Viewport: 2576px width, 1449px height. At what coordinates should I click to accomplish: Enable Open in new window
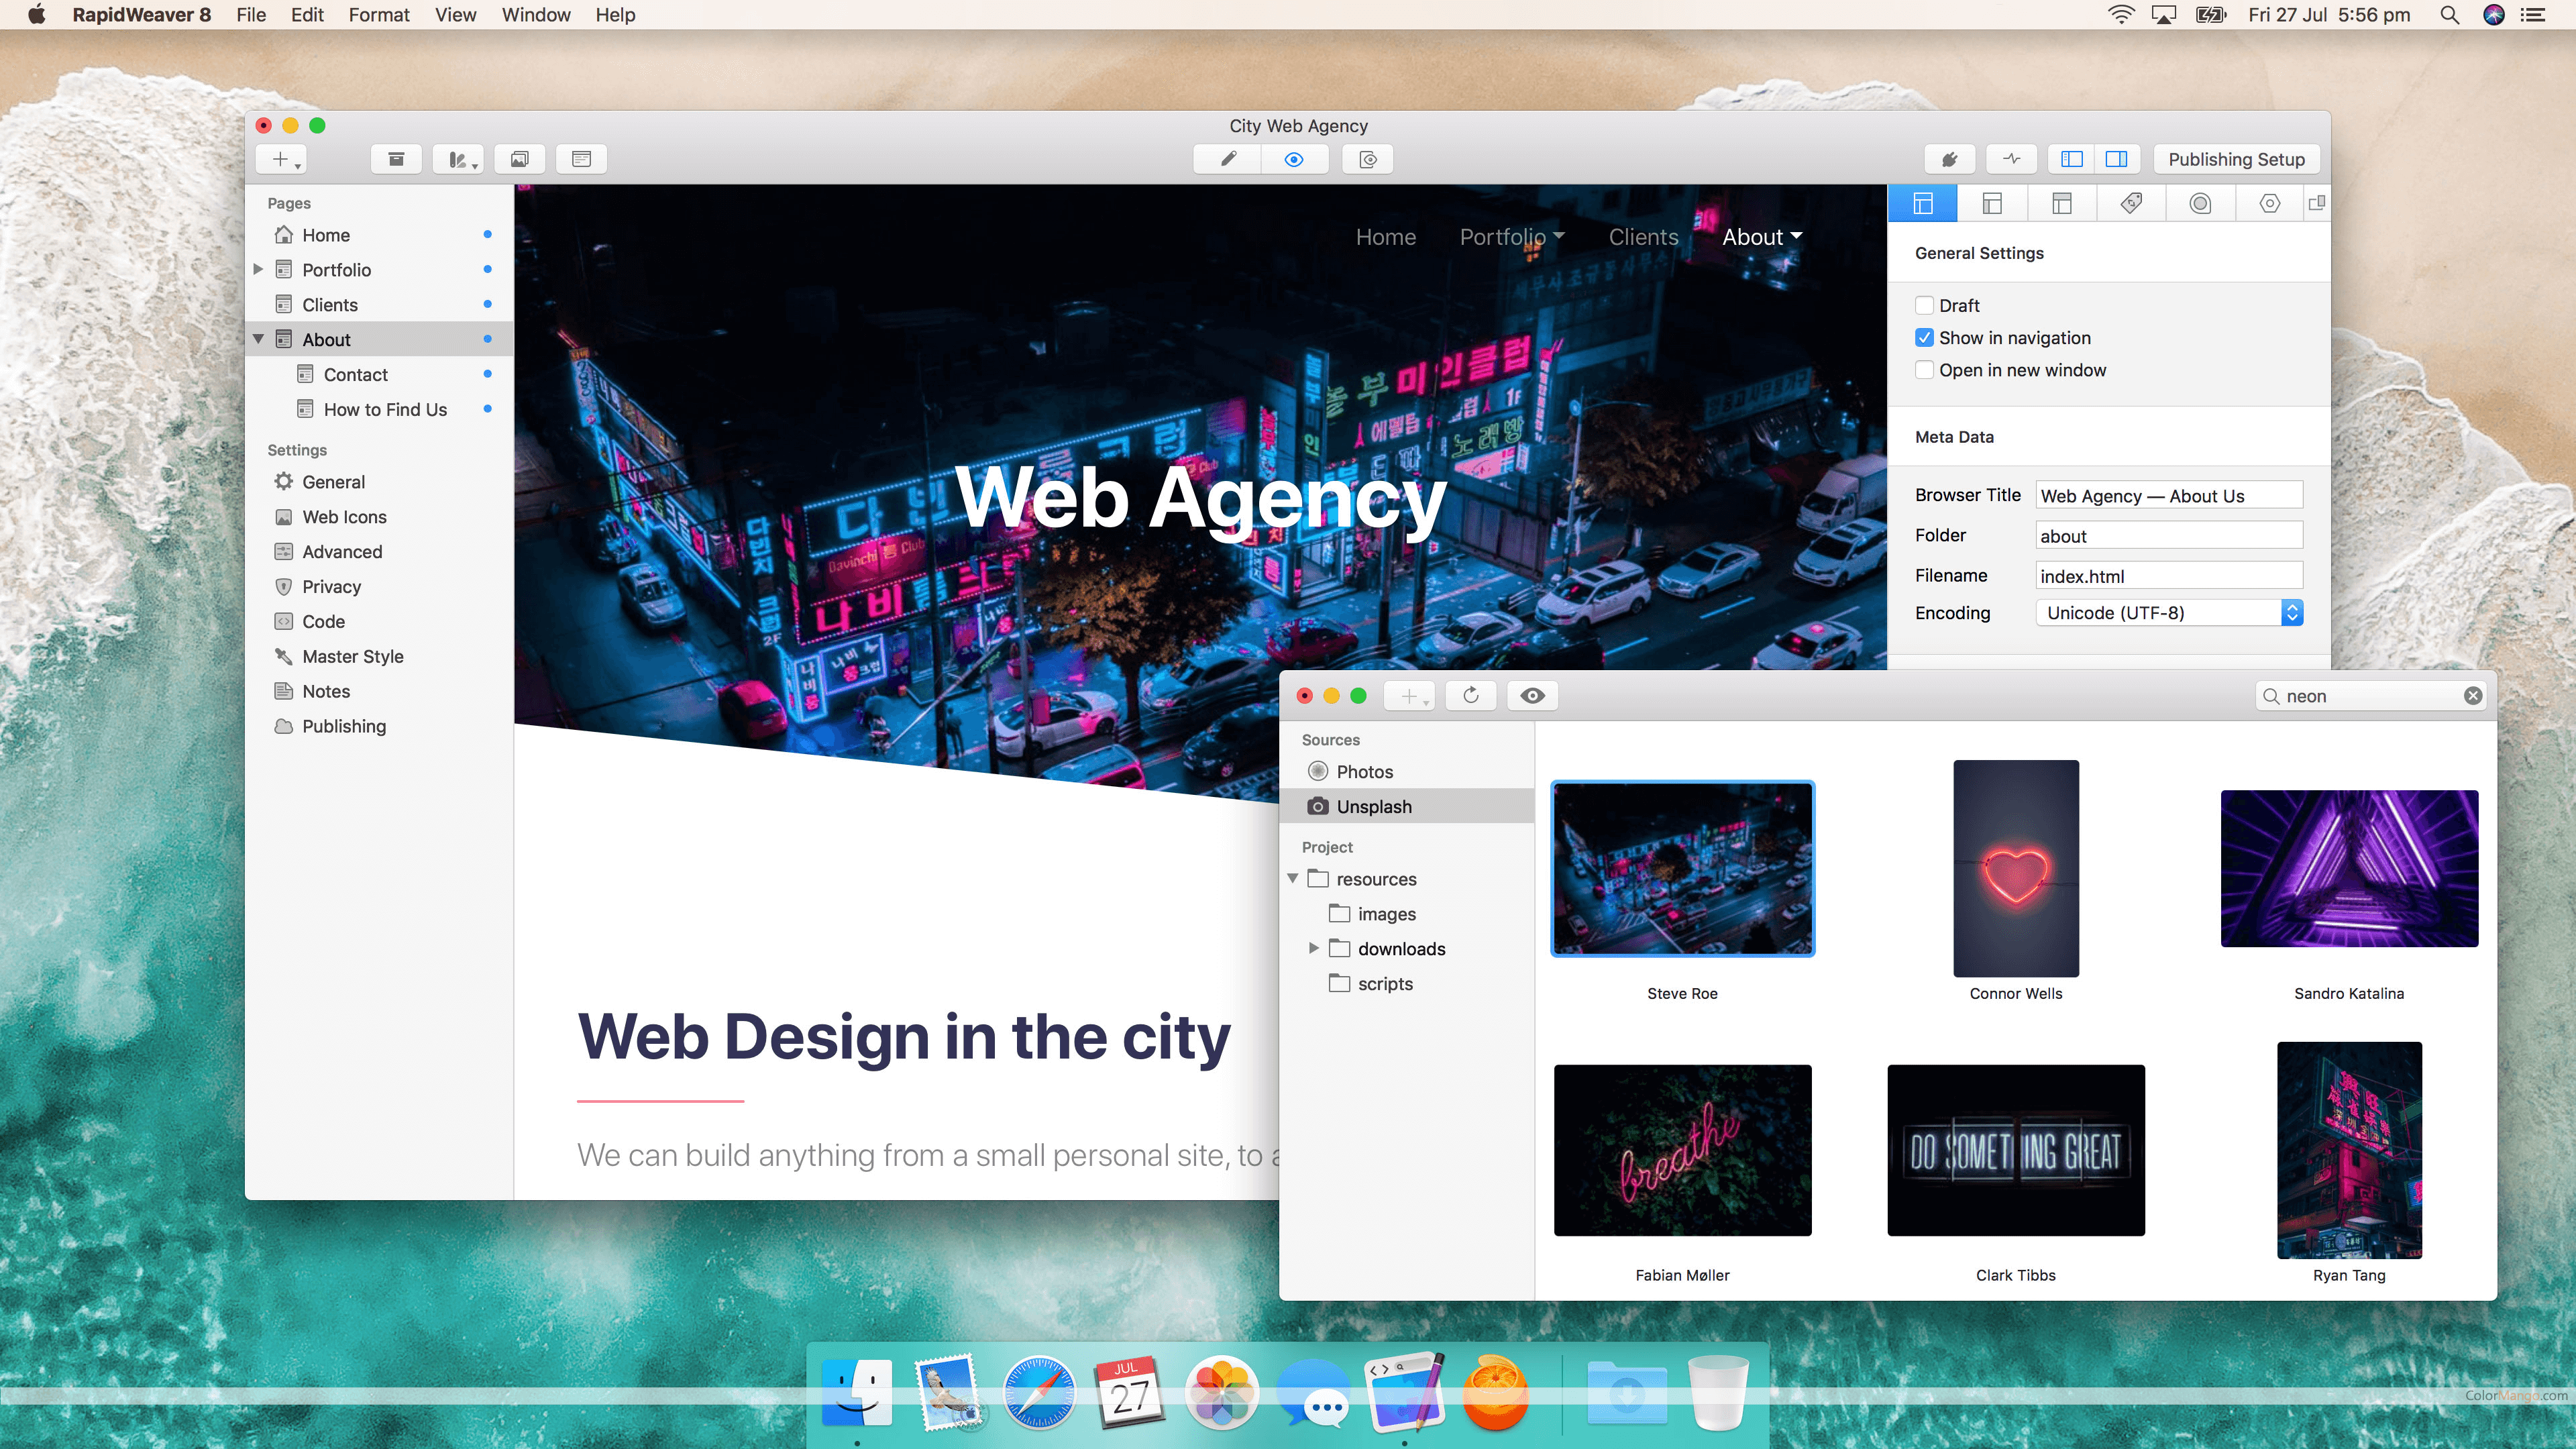click(x=1924, y=370)
